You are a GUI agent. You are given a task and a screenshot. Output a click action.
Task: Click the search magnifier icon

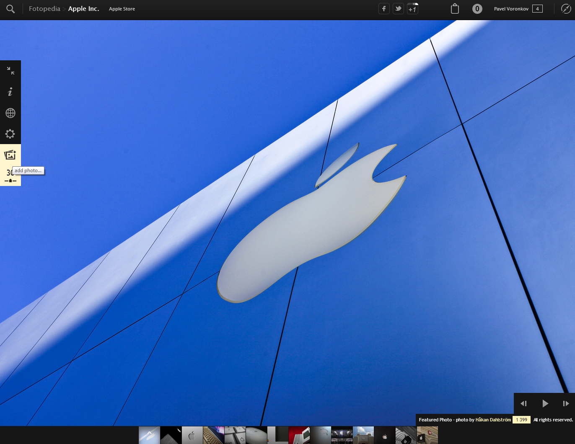(10, 9)
